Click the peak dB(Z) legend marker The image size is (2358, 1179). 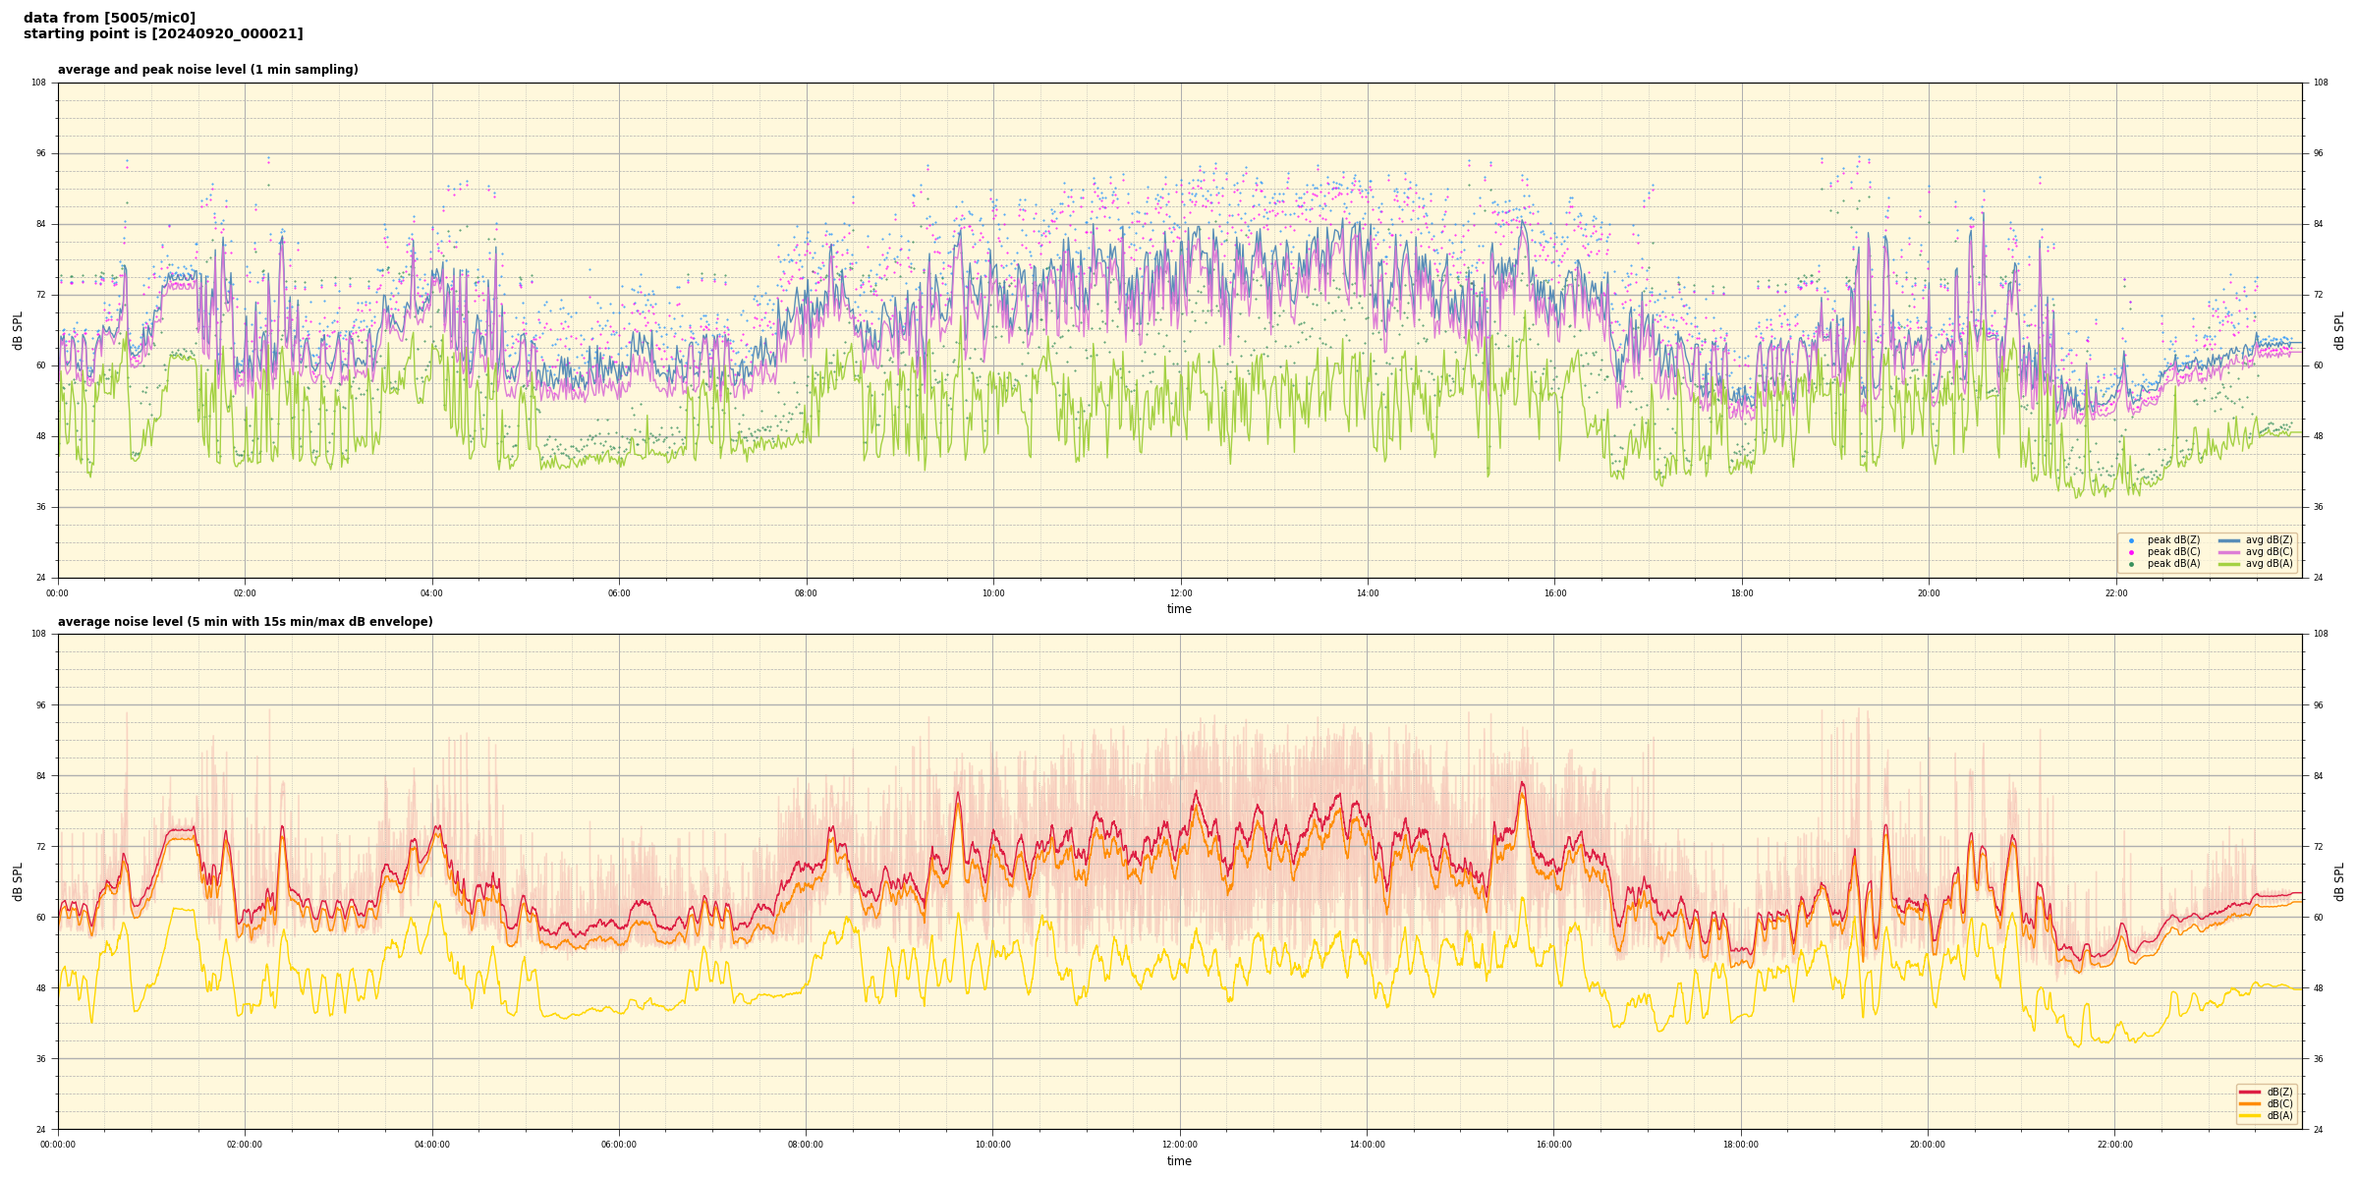coord(2131,540)
